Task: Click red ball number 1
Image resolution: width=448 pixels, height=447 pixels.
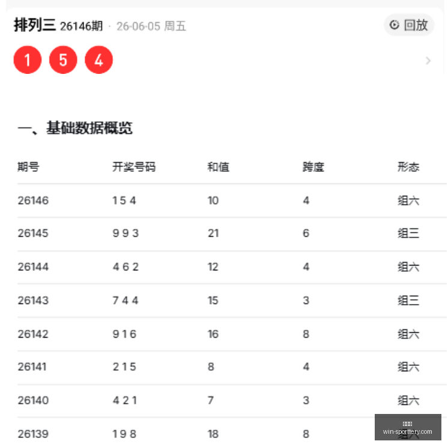Action: (28, 60)
